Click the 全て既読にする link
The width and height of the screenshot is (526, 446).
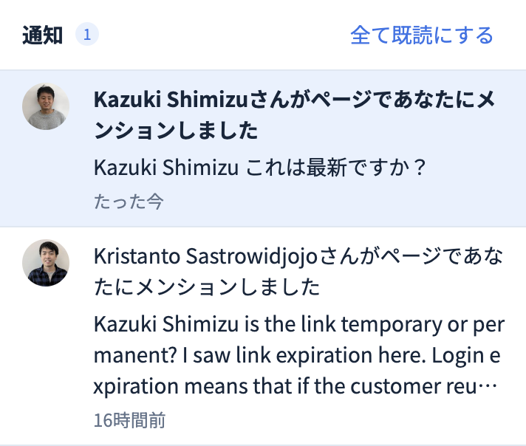[421, 35]
